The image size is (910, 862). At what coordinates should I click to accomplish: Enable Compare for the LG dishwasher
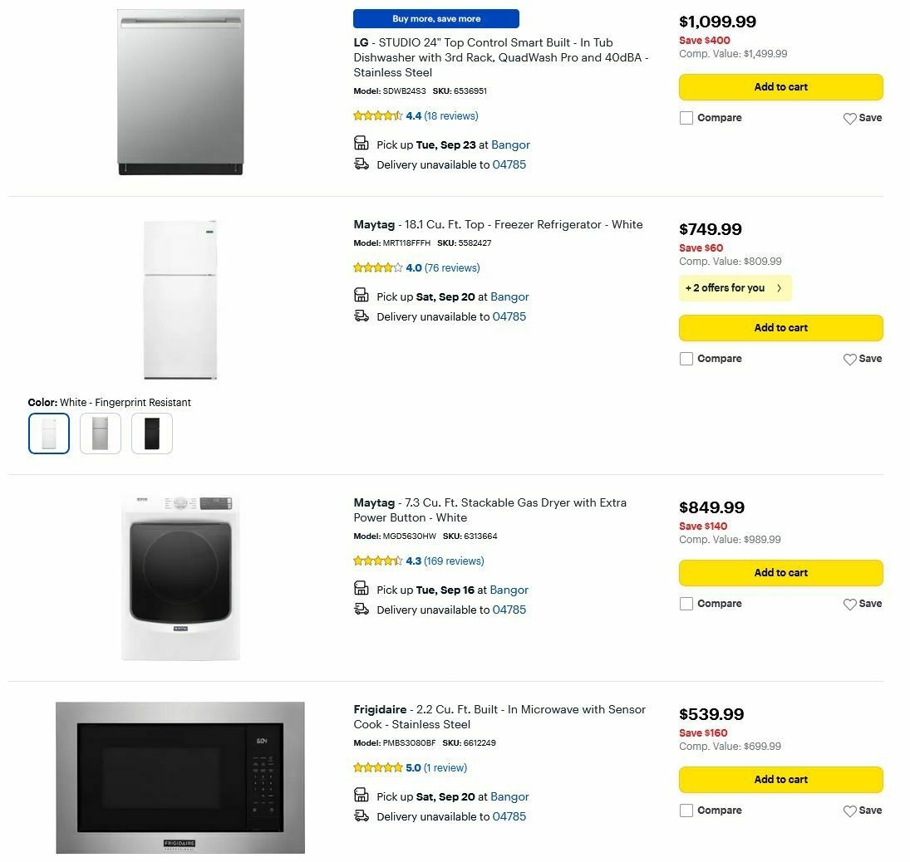click(686, 118)
